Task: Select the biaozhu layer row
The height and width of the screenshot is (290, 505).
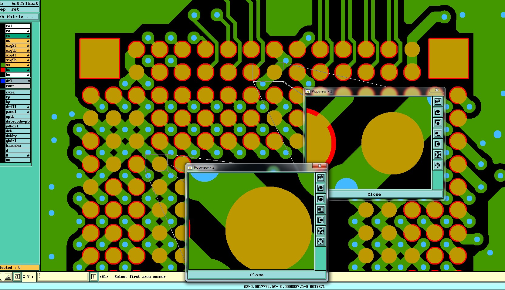Action: coord(18,146)
